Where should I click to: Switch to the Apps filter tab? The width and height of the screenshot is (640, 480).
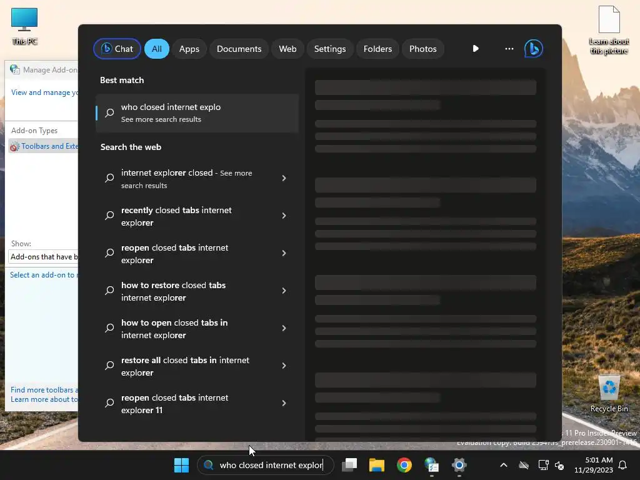[189, 49]
